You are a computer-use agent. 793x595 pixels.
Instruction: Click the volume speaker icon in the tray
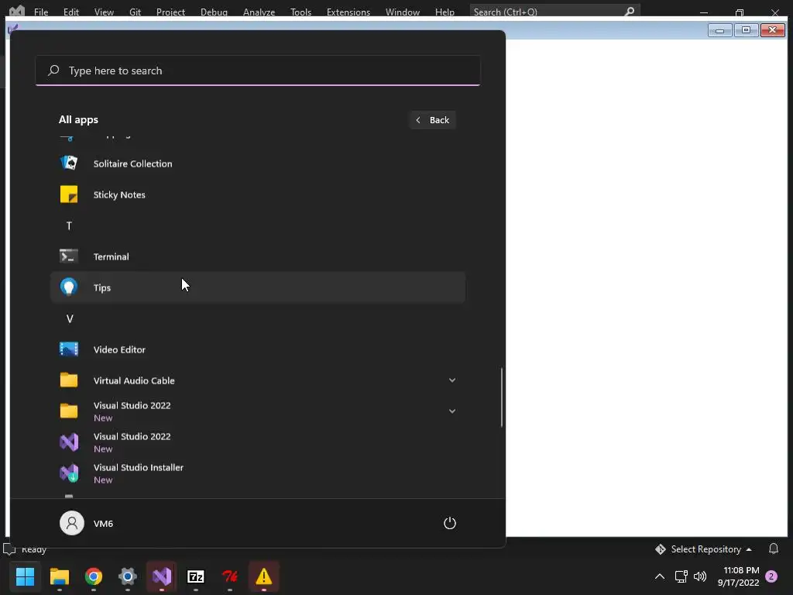(700, 576)
